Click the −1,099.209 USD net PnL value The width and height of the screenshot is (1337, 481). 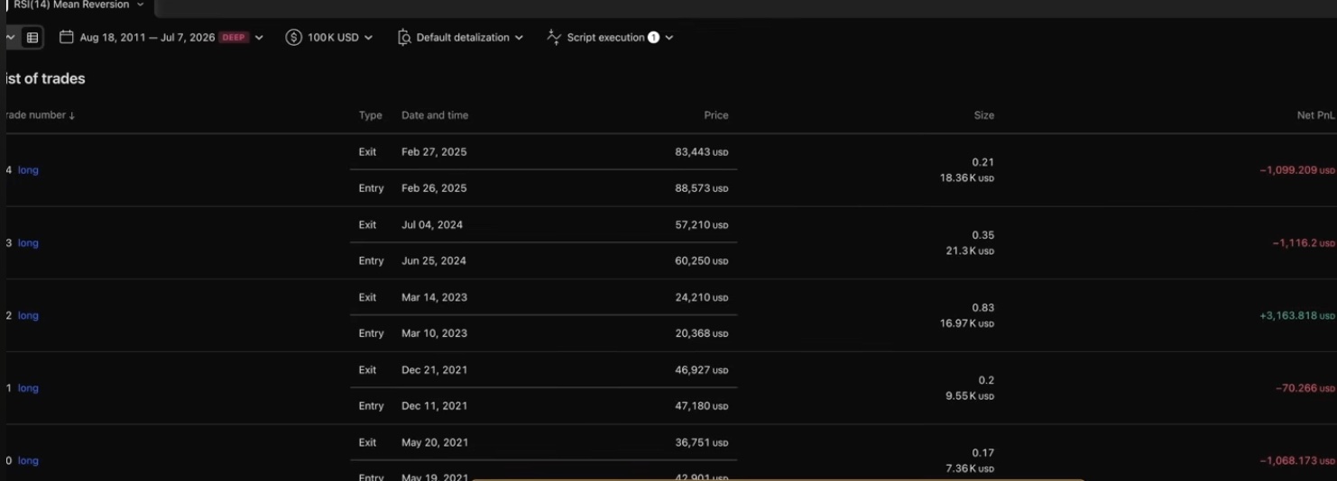pos(1297,170)
